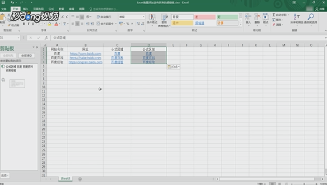Click Clear All (全部清空) in clipboard pane
The width and height of the screenshot is (327, 185).
pyautogui.click(x=26, y=56)
